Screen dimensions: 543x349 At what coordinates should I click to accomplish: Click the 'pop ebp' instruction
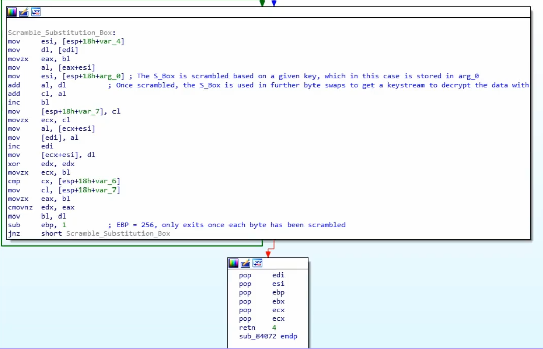(x=262, y=292)
